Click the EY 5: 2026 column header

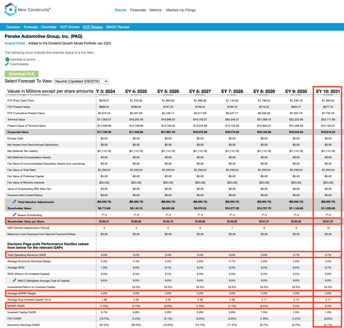click(x=168, y=91)
